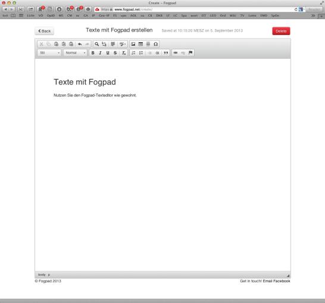Click the Safari forward navigation arrow
The height and width of the screenshot is (303, 325).
(x=12, y=10)
